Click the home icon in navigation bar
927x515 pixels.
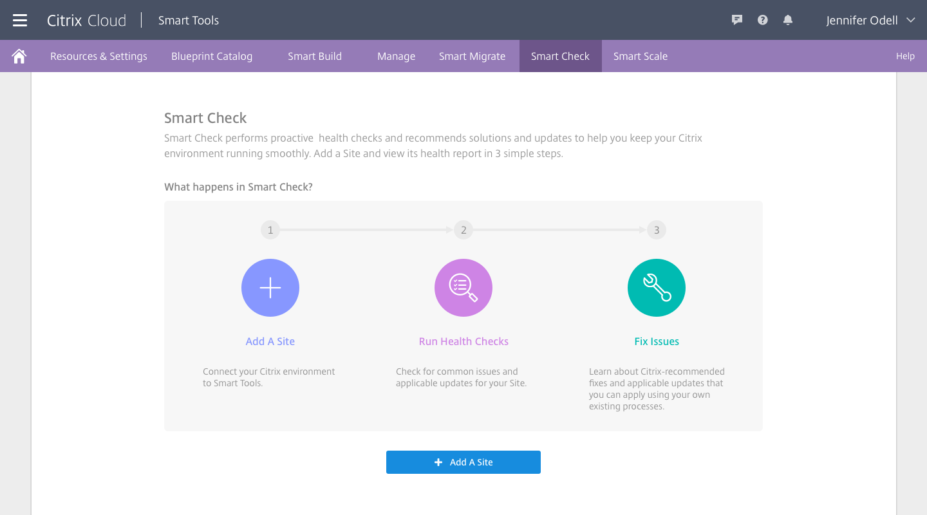[19, 56]
